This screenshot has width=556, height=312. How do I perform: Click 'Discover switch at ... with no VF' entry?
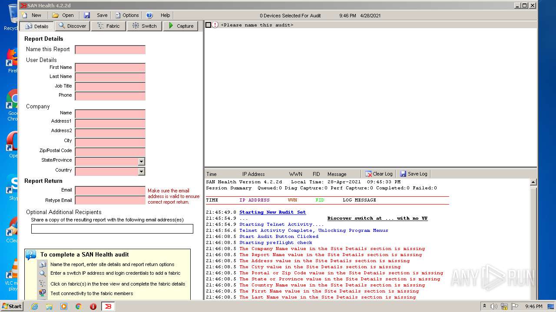click(377, 218)
